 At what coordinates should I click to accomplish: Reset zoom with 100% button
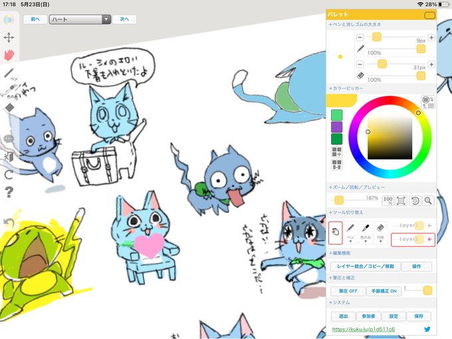[x=388, y=200]
